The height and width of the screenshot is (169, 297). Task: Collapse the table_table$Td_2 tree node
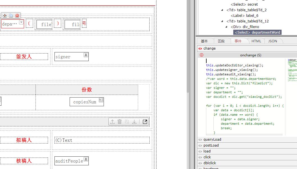pyautogui.click(x=223, y=10)
